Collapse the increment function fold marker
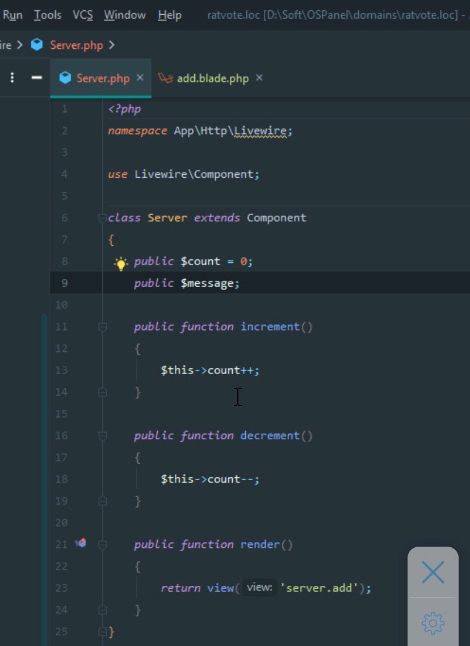Viewport: 470px width, 646px height. [x=103, y=327]
